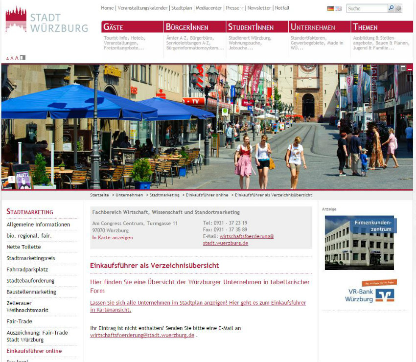Click StudentInnen description Studienort Würzburg
Image resolution: width=416 pixels, height=362 pixels.
pyautogui.click(x=250, y=43)
